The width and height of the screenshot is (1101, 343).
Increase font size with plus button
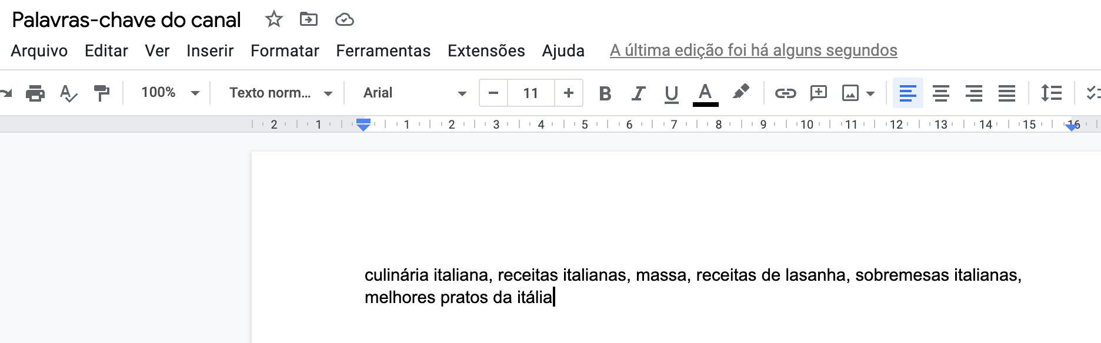568,93
